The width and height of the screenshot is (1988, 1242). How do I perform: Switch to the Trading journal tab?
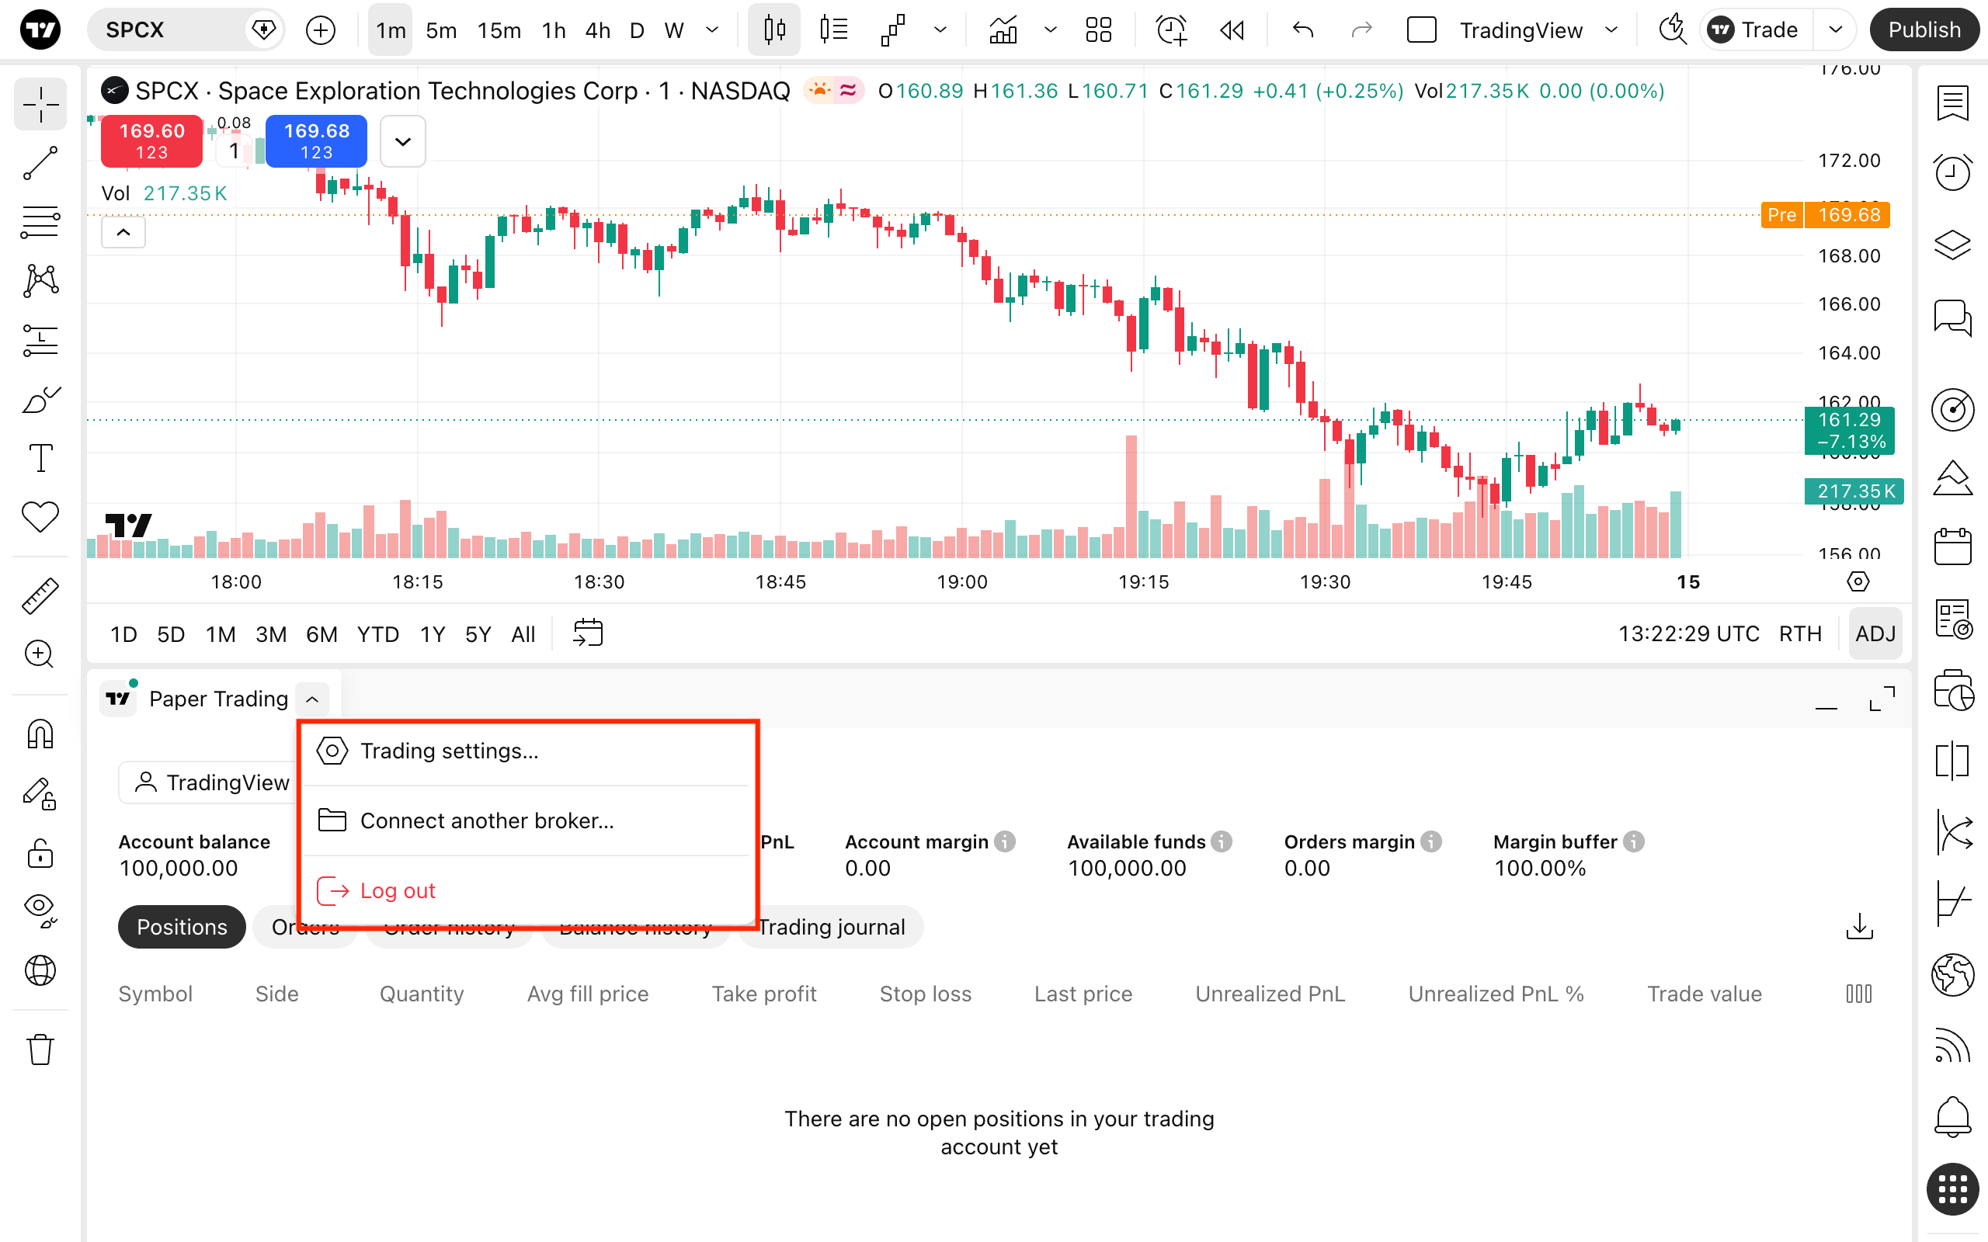tap(832, 927)
